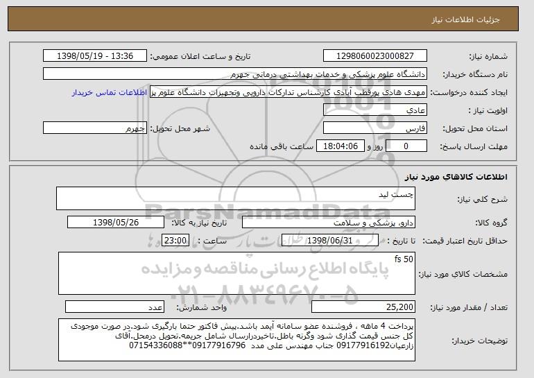Click the label مشخصات کالای مورد نیاز
Viewport: 534px width, 378px height.
(463, 274)
